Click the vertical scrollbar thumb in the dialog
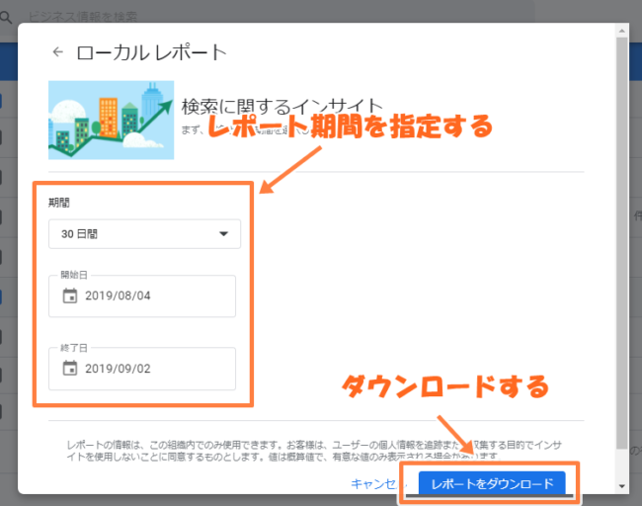This screenshot has height=506, width=642. click(622, 243)
